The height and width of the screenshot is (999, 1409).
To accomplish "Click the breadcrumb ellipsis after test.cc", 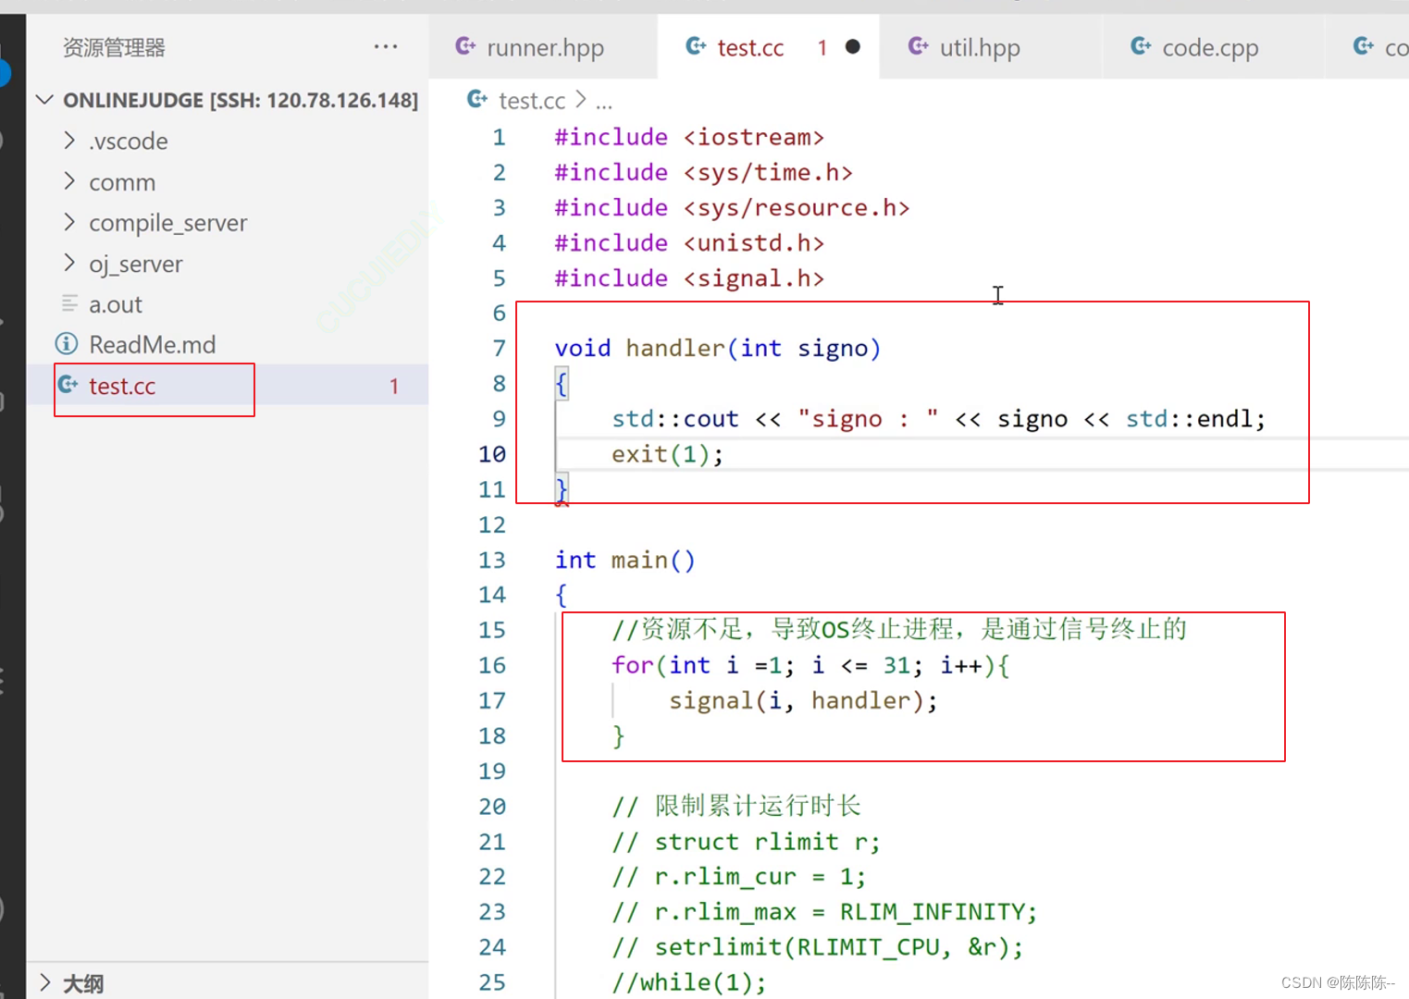I will tap(604, 102).
